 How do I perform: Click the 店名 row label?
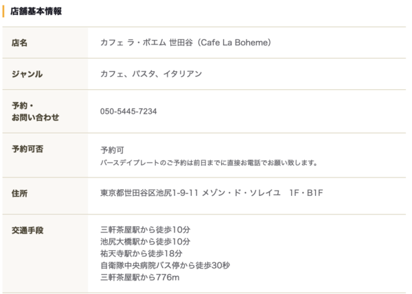(19, 42)
